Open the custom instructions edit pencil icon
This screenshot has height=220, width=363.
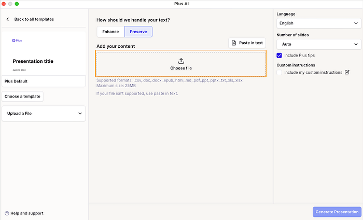[x=347, y=72]
